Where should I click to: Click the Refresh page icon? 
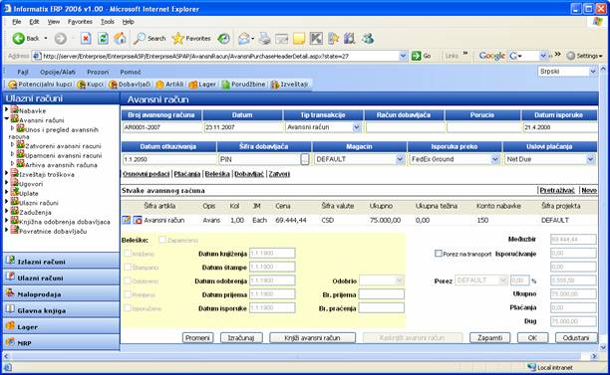click(103, 39)
